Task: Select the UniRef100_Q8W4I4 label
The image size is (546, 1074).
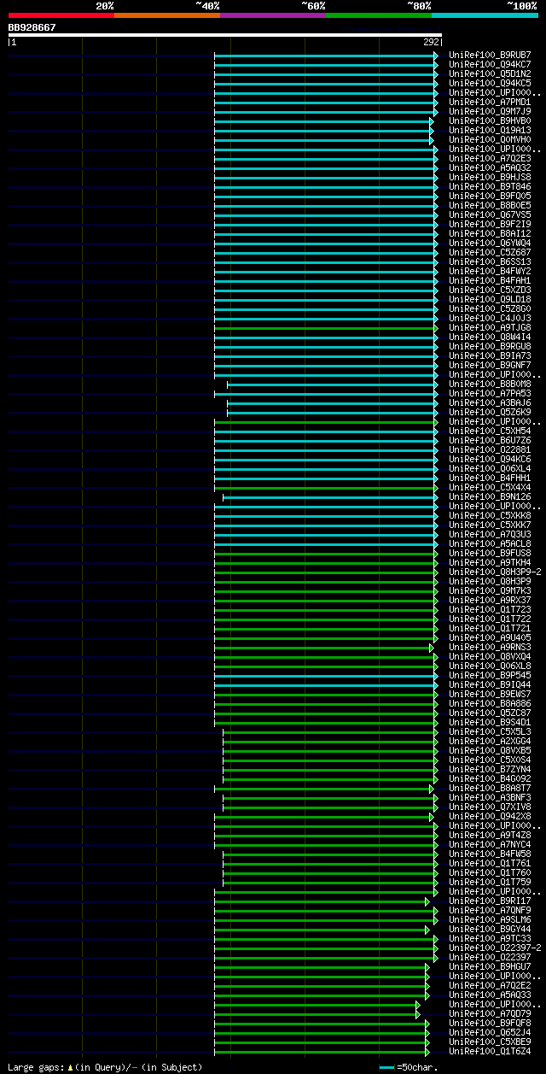Action: 490,337
